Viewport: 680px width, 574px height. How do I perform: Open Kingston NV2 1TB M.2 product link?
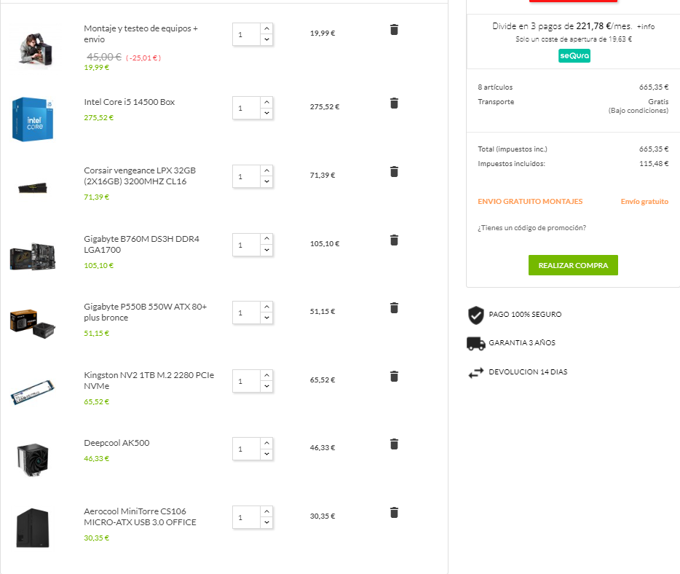click(149, 380)
